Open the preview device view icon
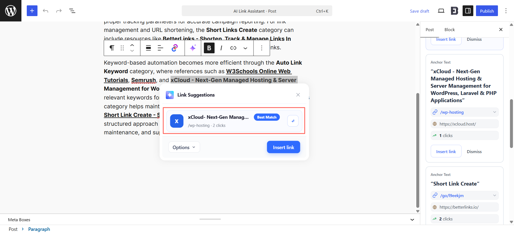This screenshot has height=233, width=514. coord(441,11)
